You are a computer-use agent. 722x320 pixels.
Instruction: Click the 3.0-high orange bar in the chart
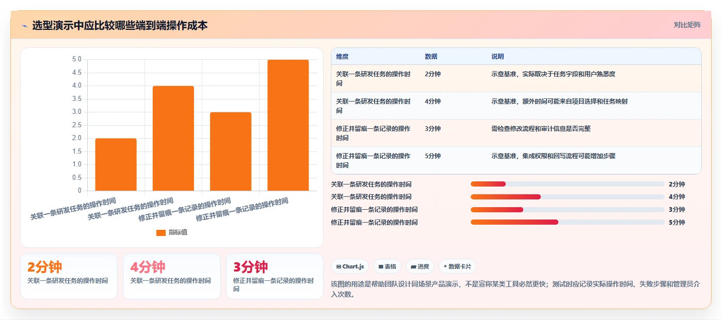click(230, 151)
